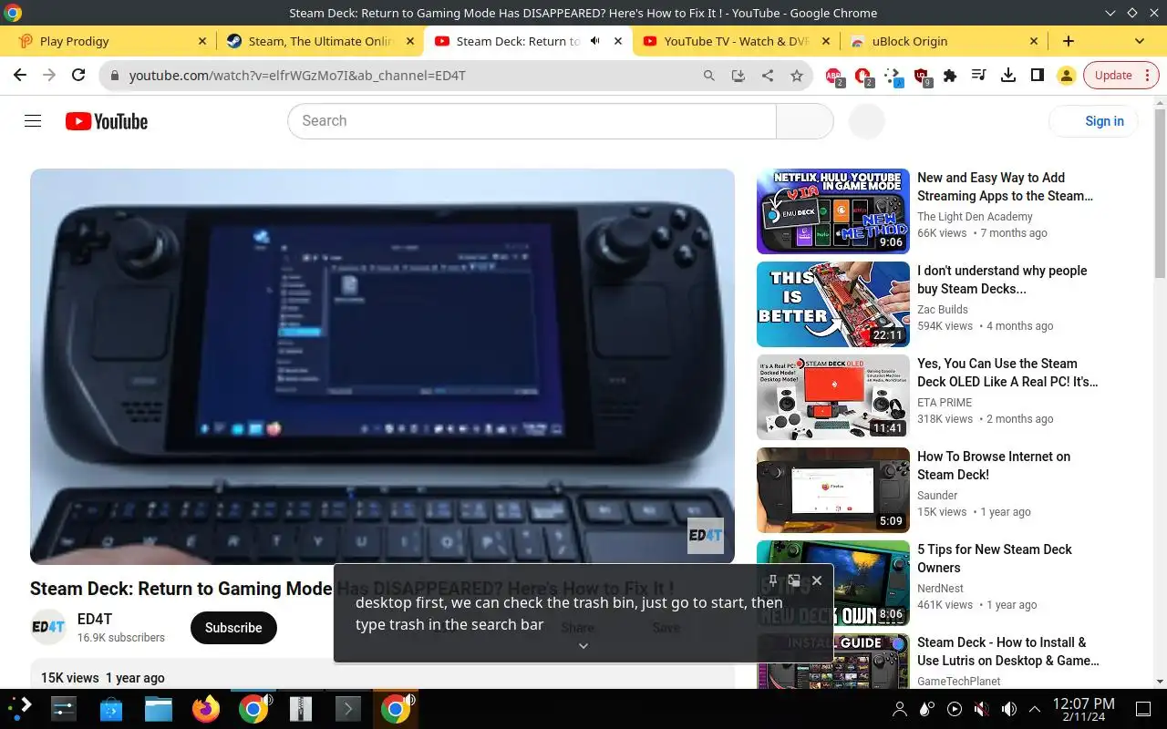Click the address bar zoom magnifier icon
The height and width of the screenshot is (729, 1167).
709,76
